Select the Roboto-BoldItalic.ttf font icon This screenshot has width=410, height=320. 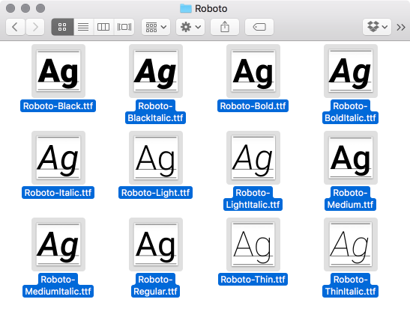(351, 71)
